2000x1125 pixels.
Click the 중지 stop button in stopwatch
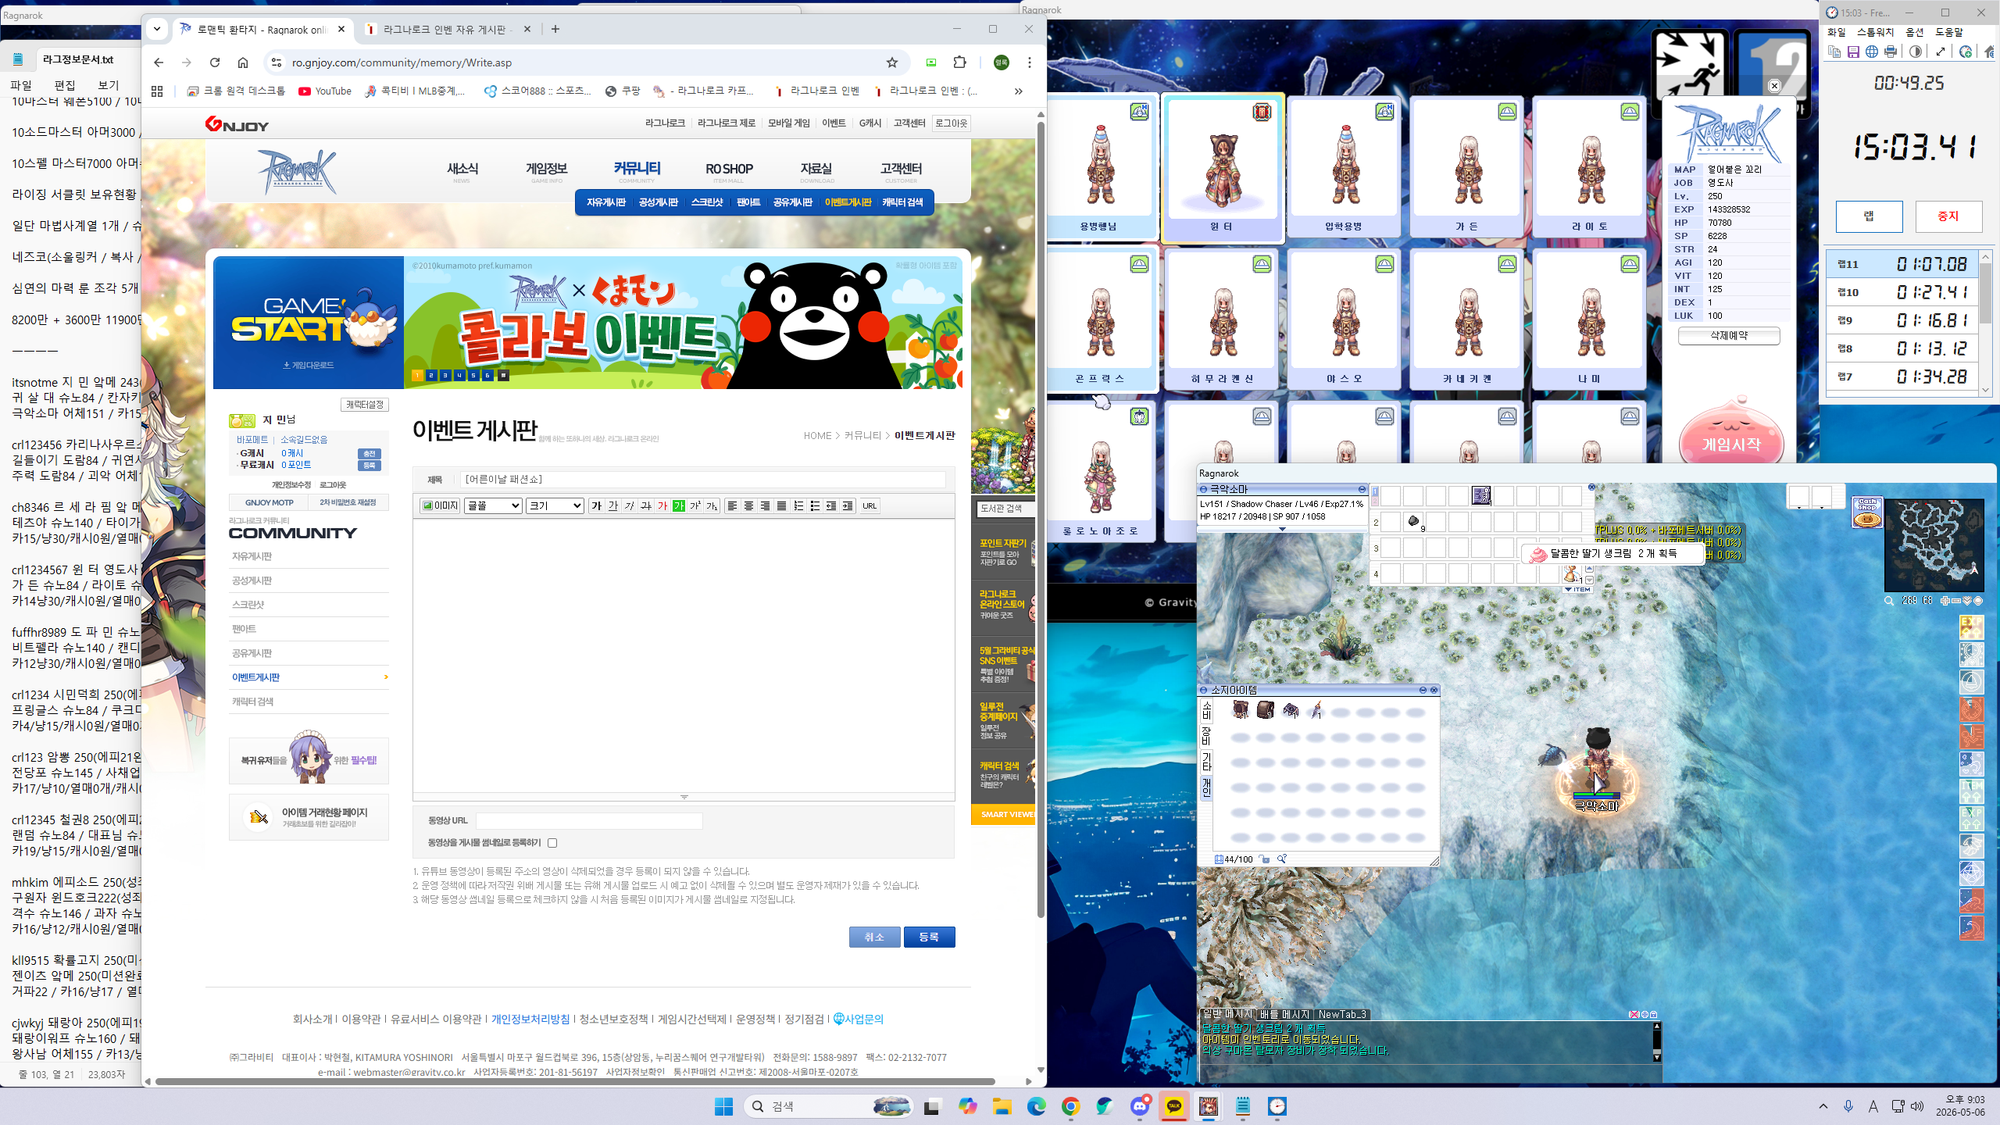[1948, 216]
